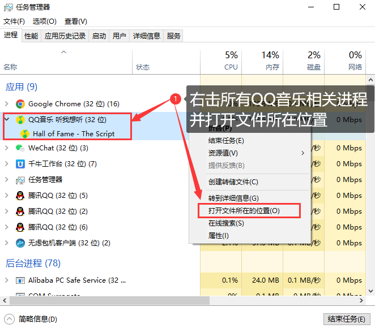
Task: Expand the 任务管理器 process row
Action: 7,180
